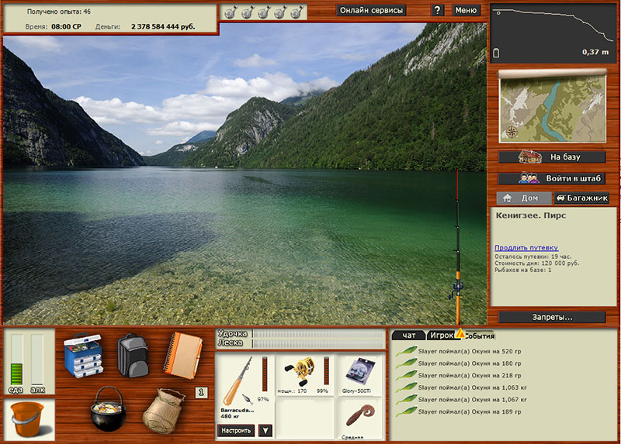Click the question mark help button
This screenshot has height=444, width=621.
tap(437, 10)
